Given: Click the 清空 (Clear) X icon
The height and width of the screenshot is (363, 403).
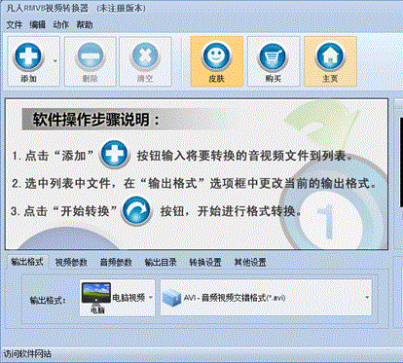Looking at the screenshot, I should [x=145, y=57].
